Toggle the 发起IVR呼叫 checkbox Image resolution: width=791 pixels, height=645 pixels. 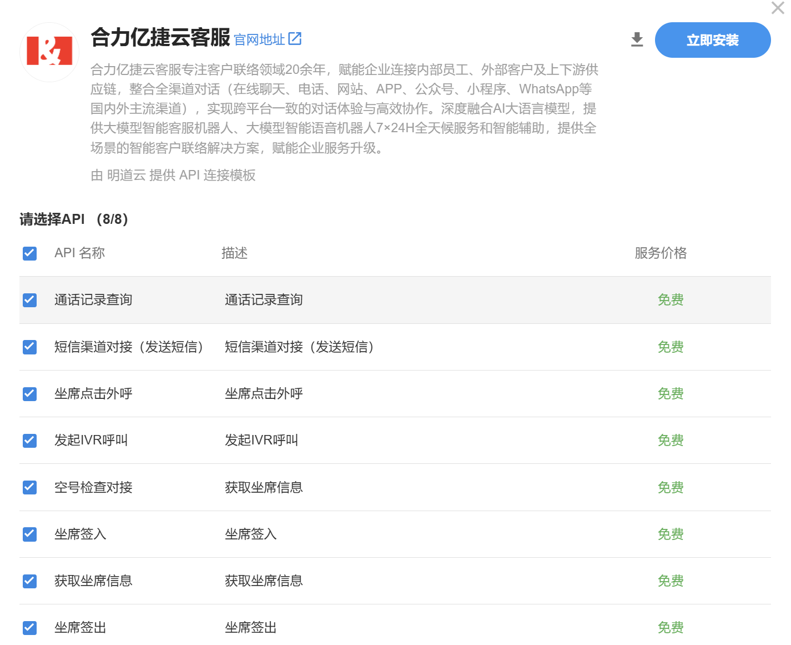[x=30, y=441]
